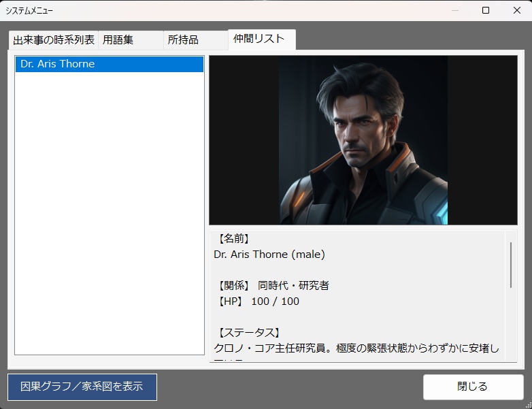Select Dr. Aris Thorne in the list
The image size is (532, 409).
(x=110, y=64)
